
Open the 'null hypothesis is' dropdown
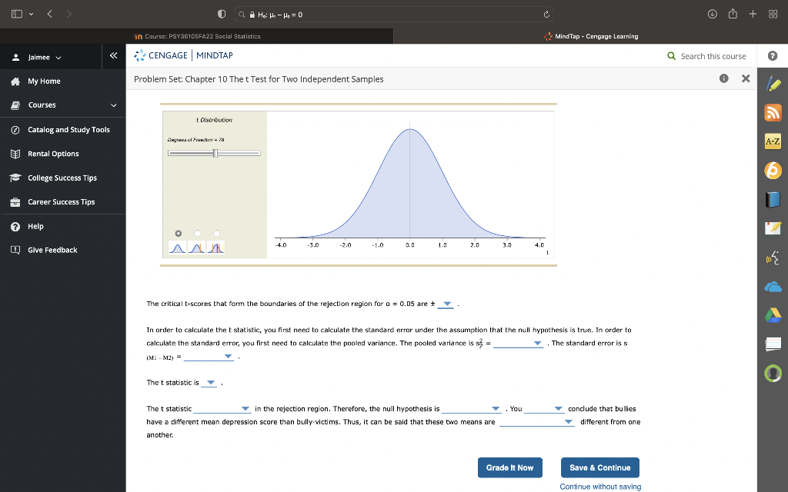click(x=472, y=409)
